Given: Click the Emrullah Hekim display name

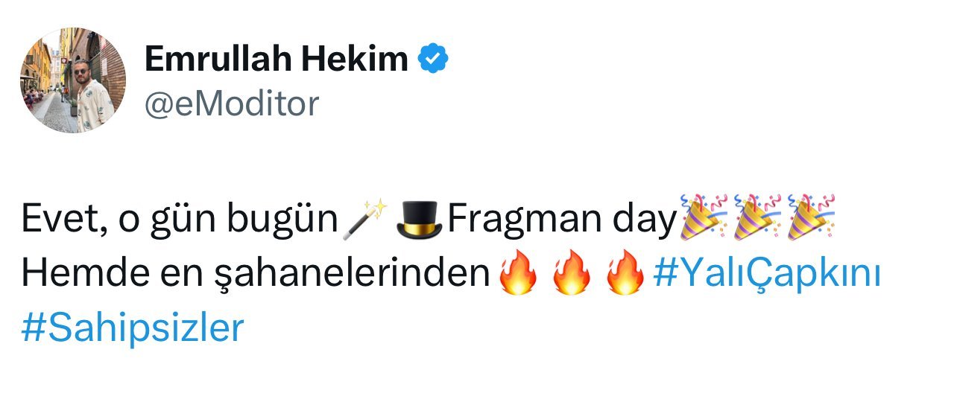Looking at the screenshot, I should [x=276, y=59].
